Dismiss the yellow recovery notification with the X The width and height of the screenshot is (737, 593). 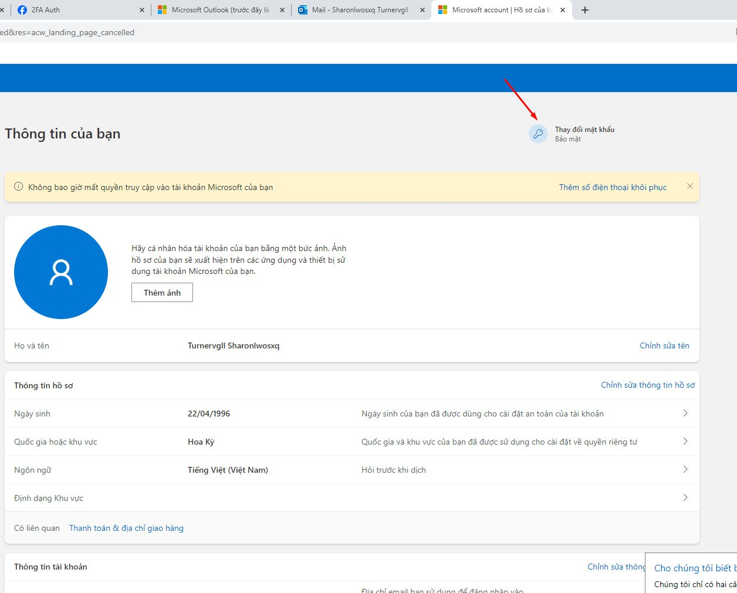690,186
